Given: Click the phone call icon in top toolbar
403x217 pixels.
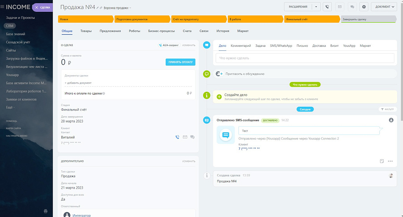Looking at the screenshot, I should pos(327,7).
